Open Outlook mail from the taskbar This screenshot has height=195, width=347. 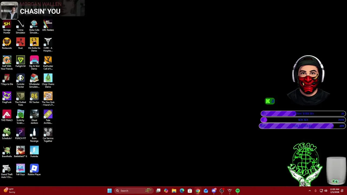click(206, 191)
